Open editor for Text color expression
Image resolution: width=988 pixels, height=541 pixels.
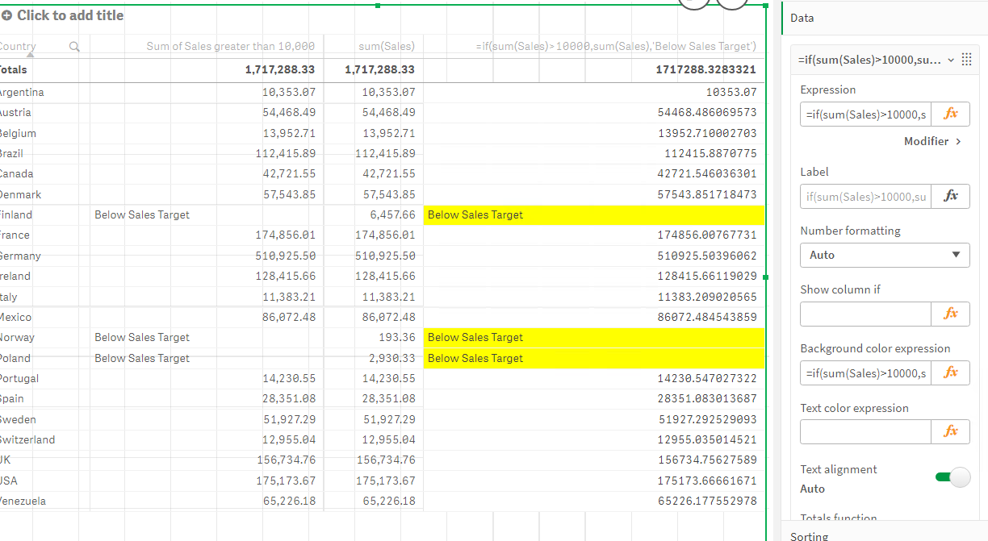tap(951, 431)
